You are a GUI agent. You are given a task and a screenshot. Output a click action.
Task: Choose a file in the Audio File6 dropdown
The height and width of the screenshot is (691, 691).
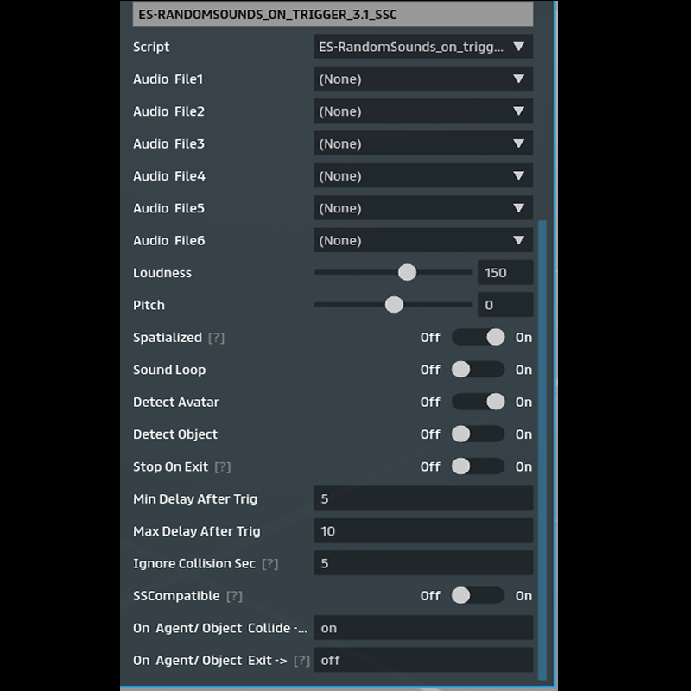click(423, 240)
